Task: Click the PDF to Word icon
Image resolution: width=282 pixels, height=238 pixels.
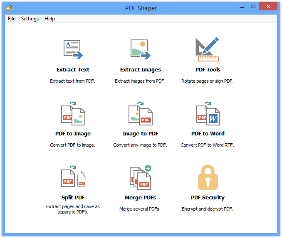Action: coord(208,113)
